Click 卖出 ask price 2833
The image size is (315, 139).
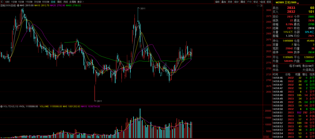(x=291, y=8)
